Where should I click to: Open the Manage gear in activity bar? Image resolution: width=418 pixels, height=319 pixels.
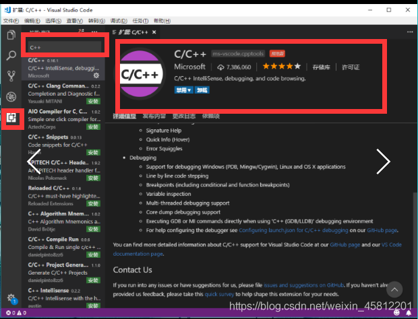point(11,297)
